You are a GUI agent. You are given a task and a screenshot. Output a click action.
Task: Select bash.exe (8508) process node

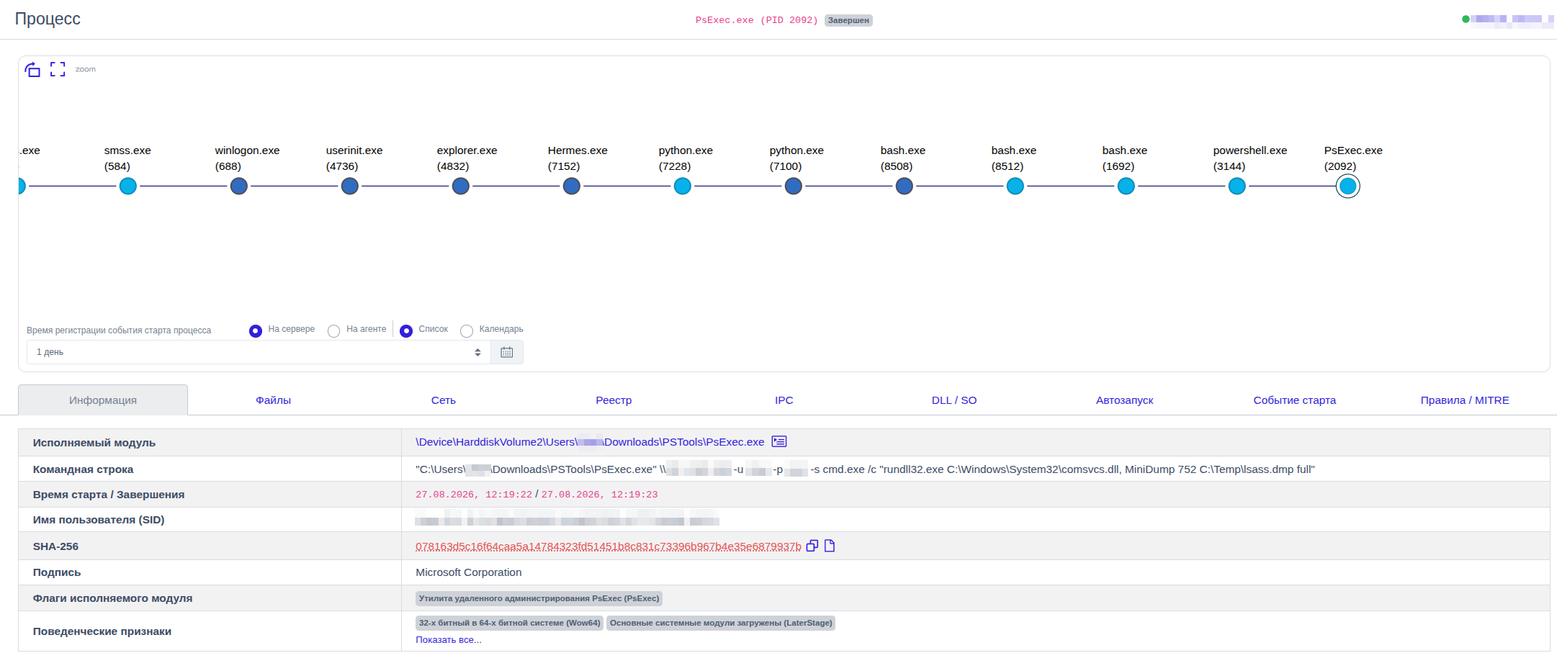[x=905, y=186]
